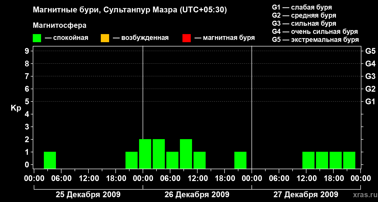Click the 'Магнитосфера' legend heading

pos(59,26)
